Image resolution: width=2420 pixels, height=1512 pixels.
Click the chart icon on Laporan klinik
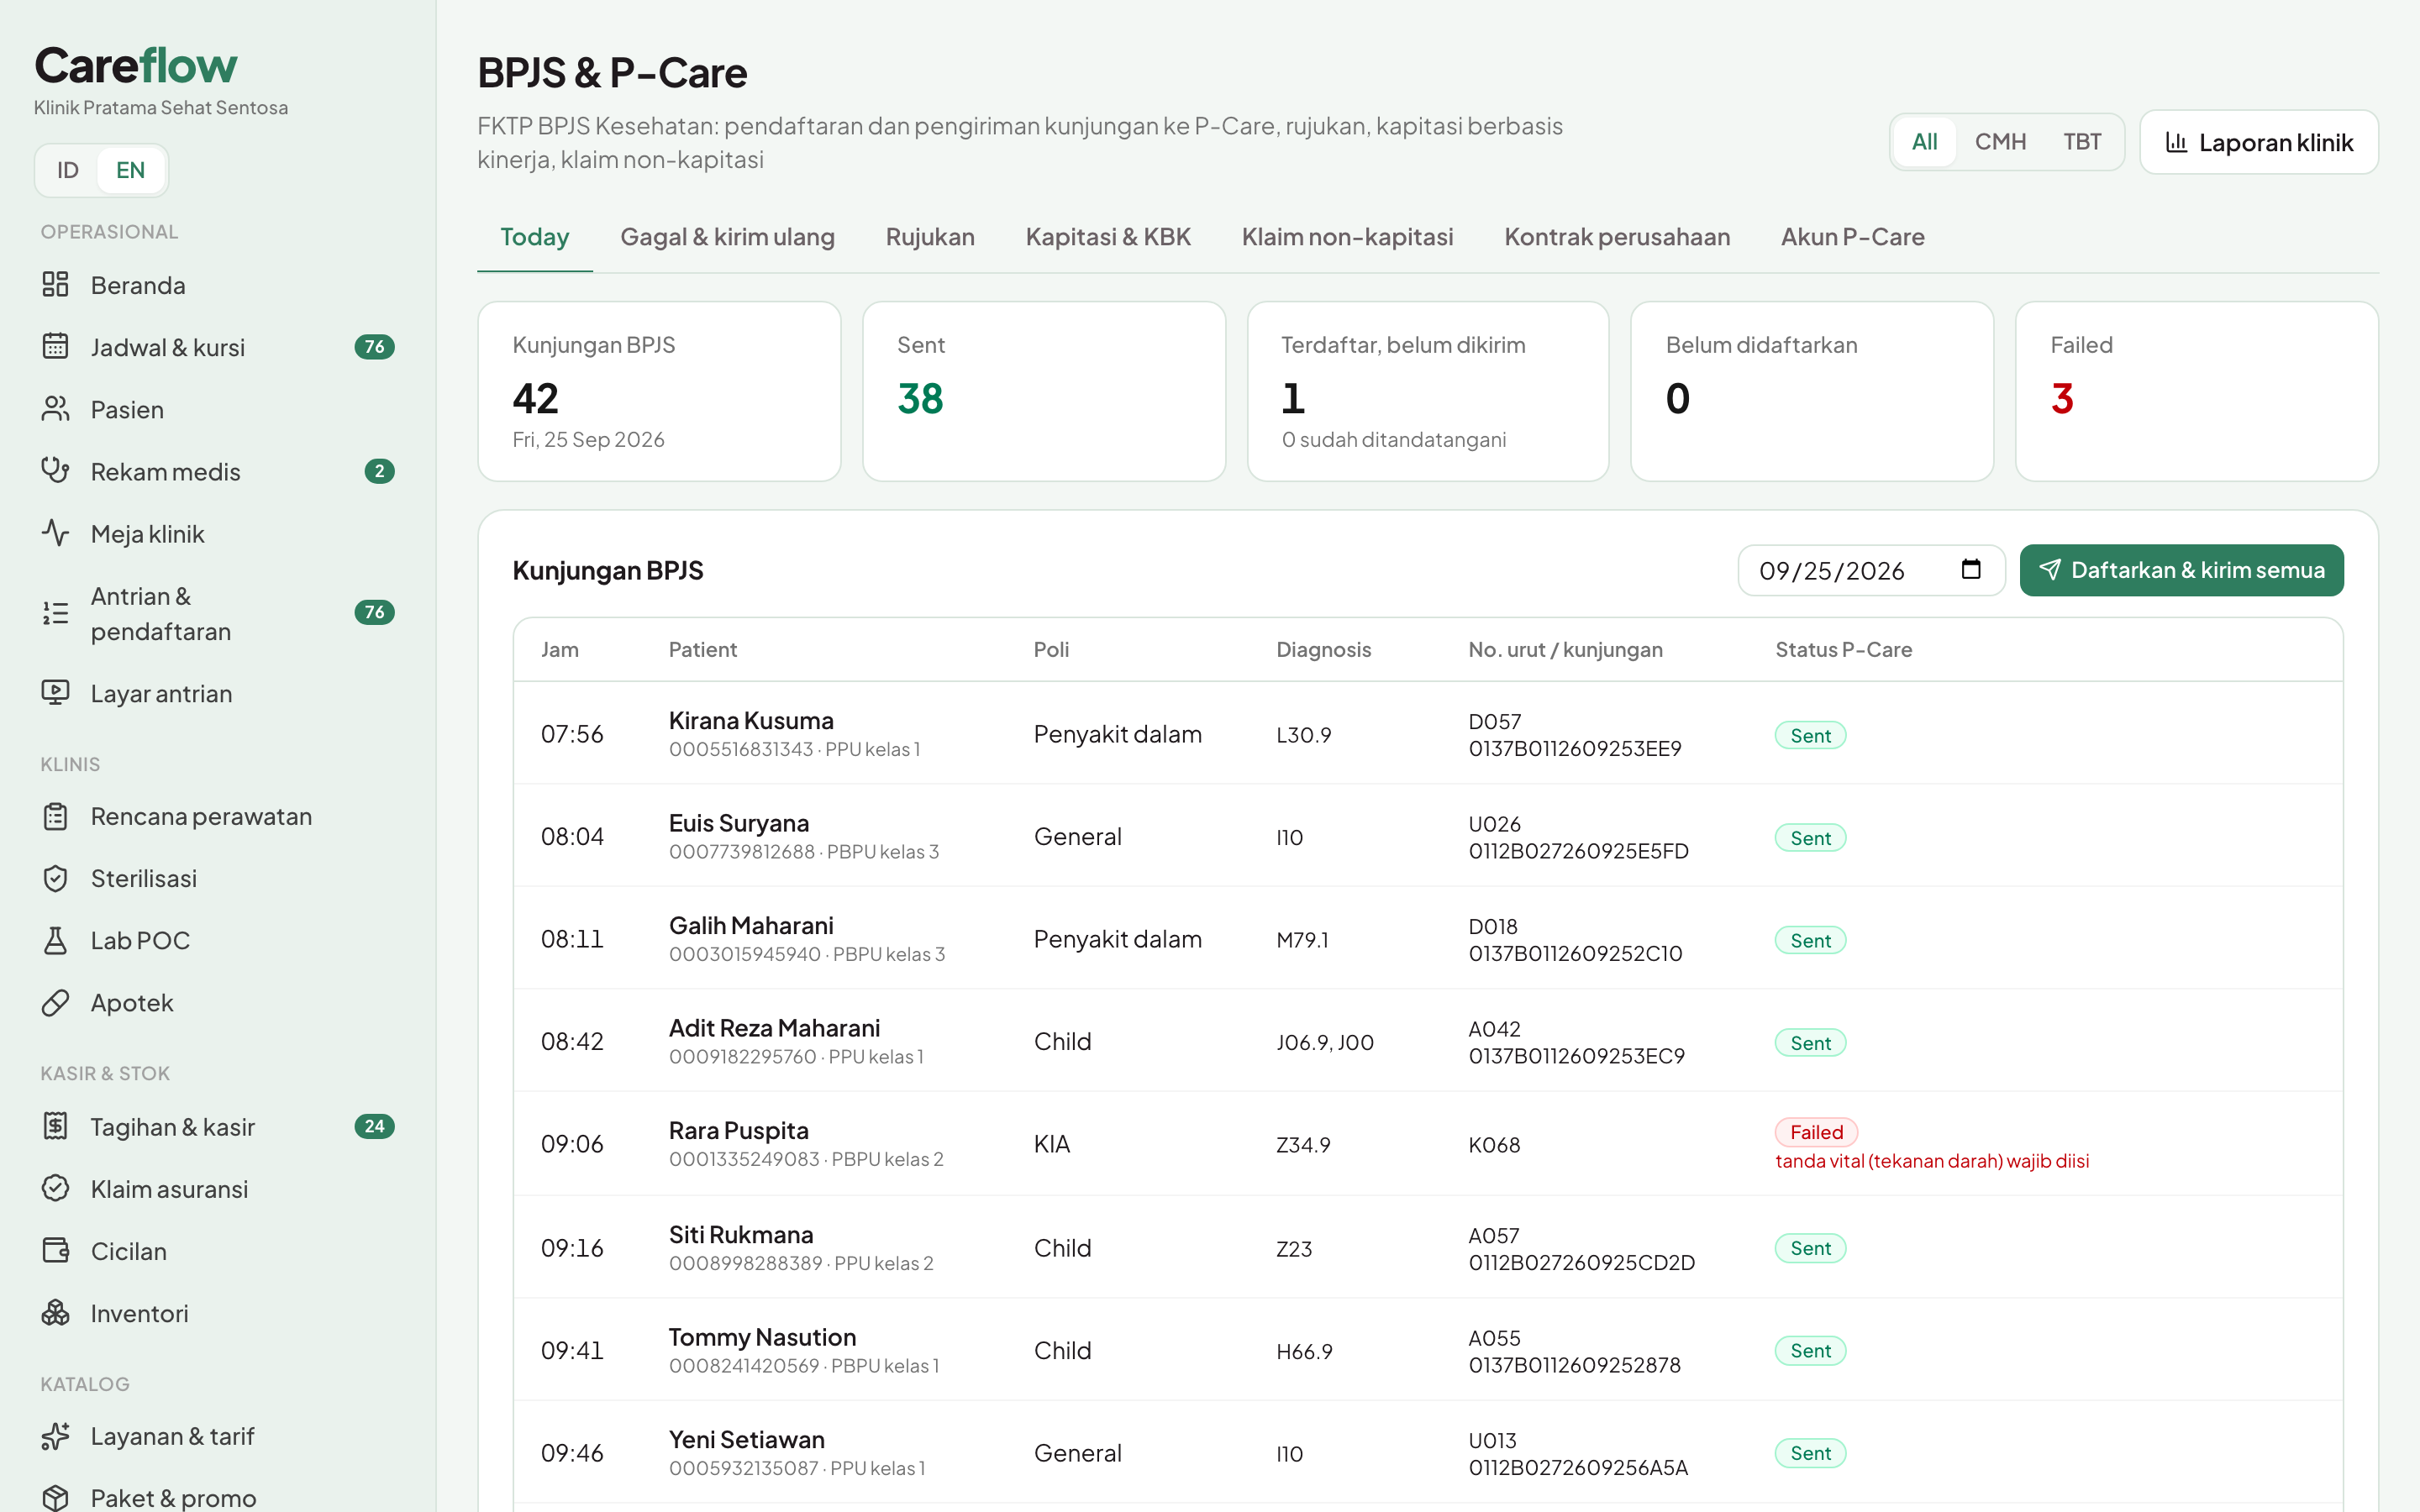2176,142
